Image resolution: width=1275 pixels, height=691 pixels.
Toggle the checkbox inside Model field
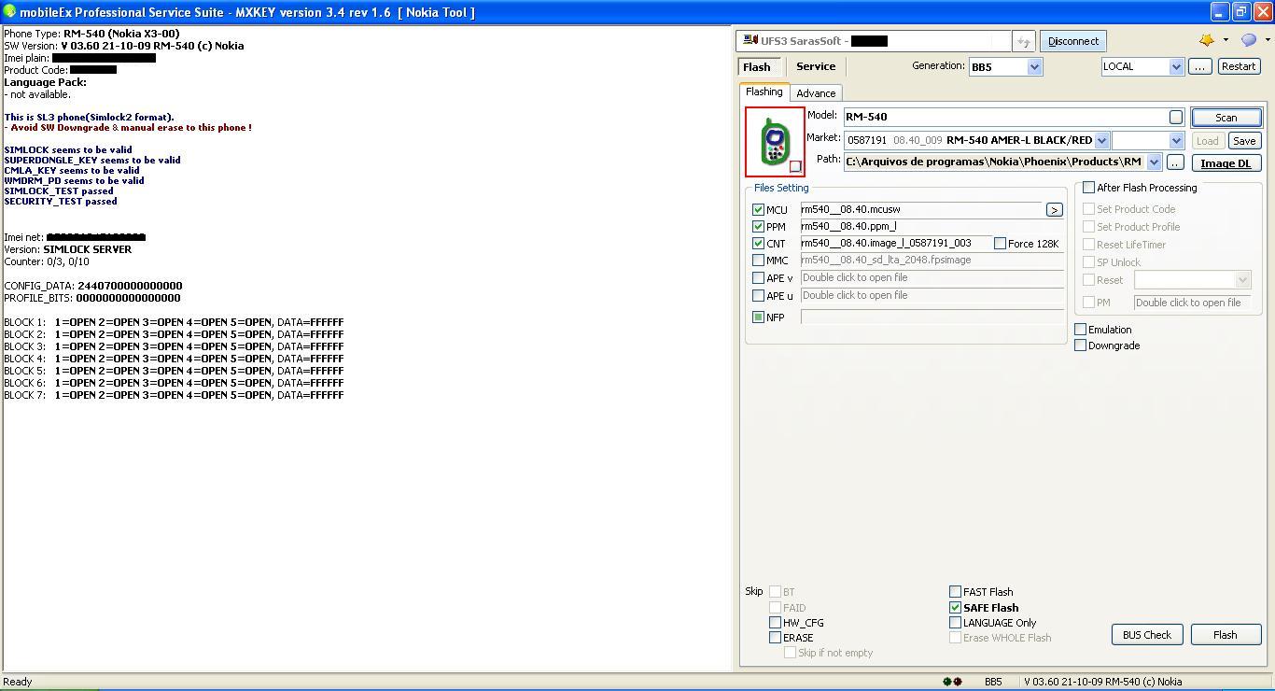tap(1176, 117)
